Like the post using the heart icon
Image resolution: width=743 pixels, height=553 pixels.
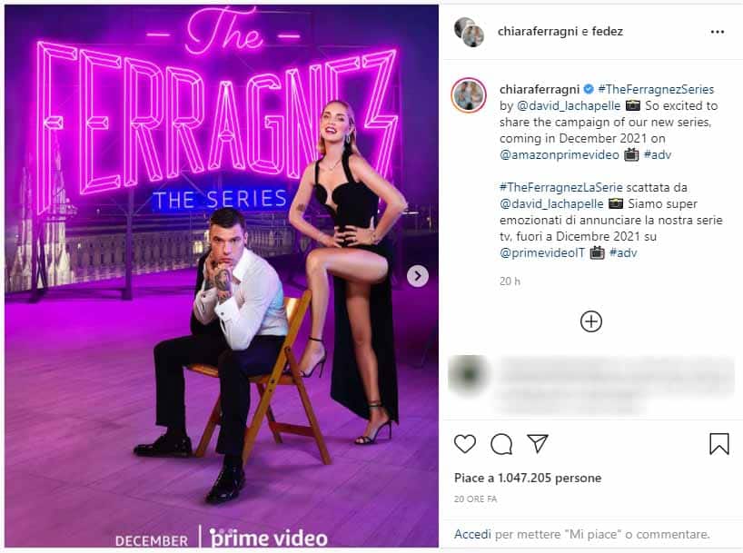(466, 445)
